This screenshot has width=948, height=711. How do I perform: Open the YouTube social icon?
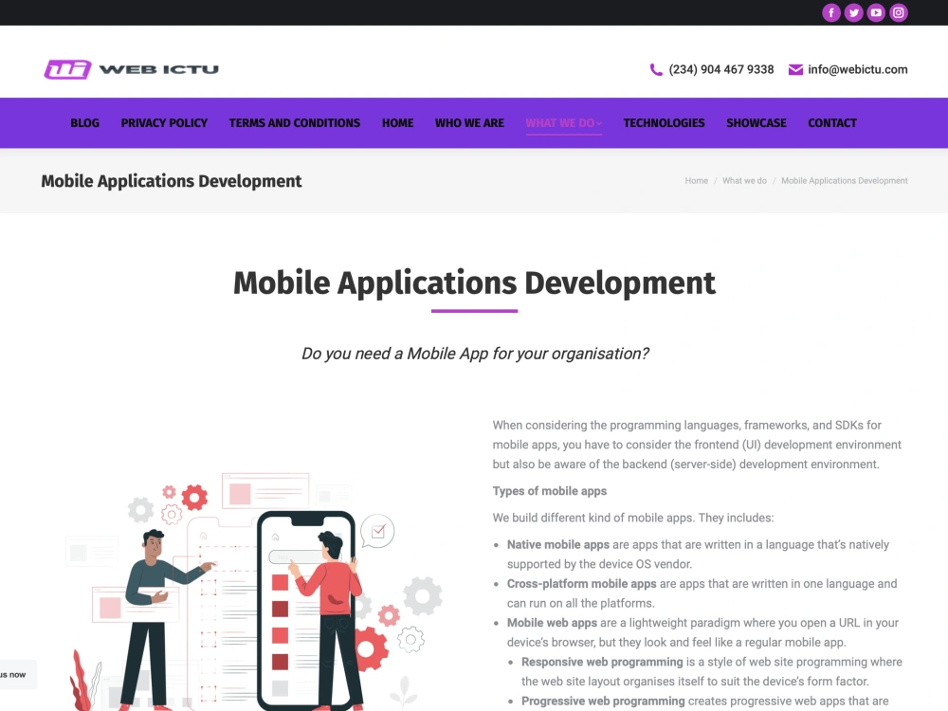876,12
